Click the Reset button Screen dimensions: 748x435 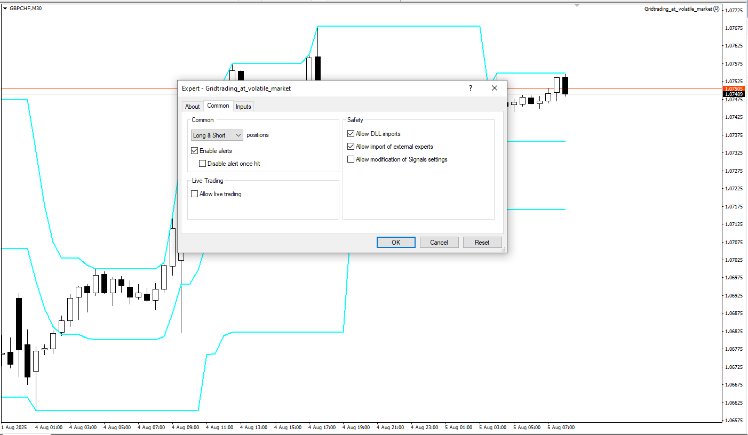click(482, 243)
